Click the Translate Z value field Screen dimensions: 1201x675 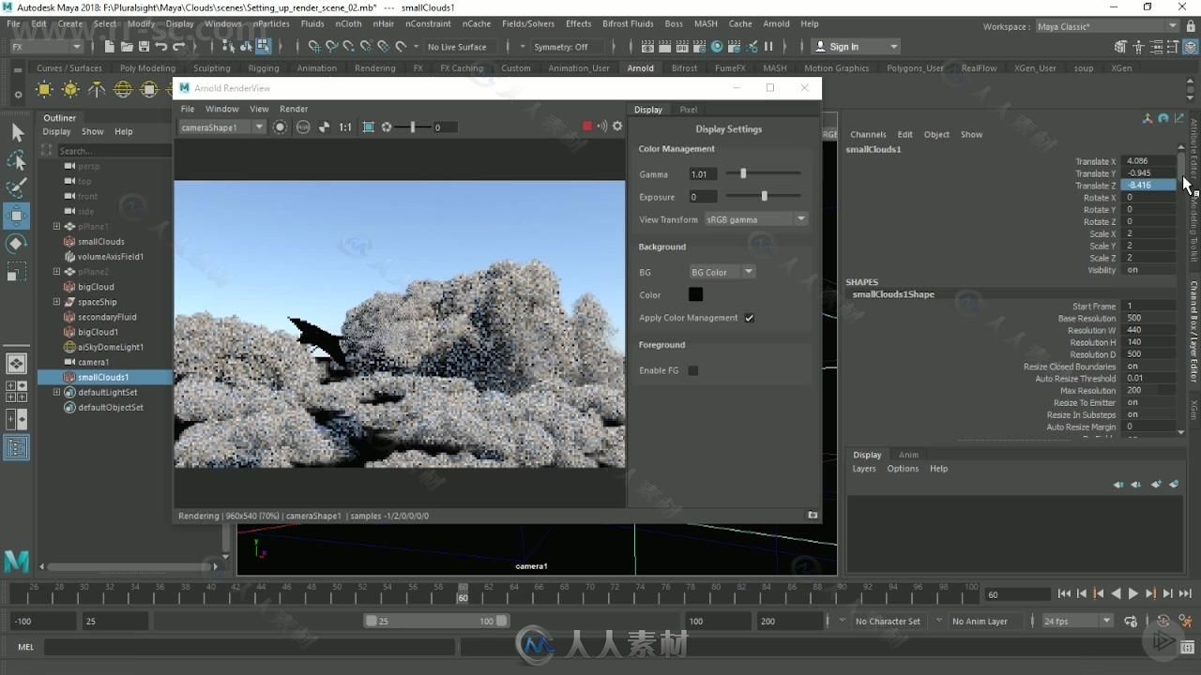(x=1148, y=186)
